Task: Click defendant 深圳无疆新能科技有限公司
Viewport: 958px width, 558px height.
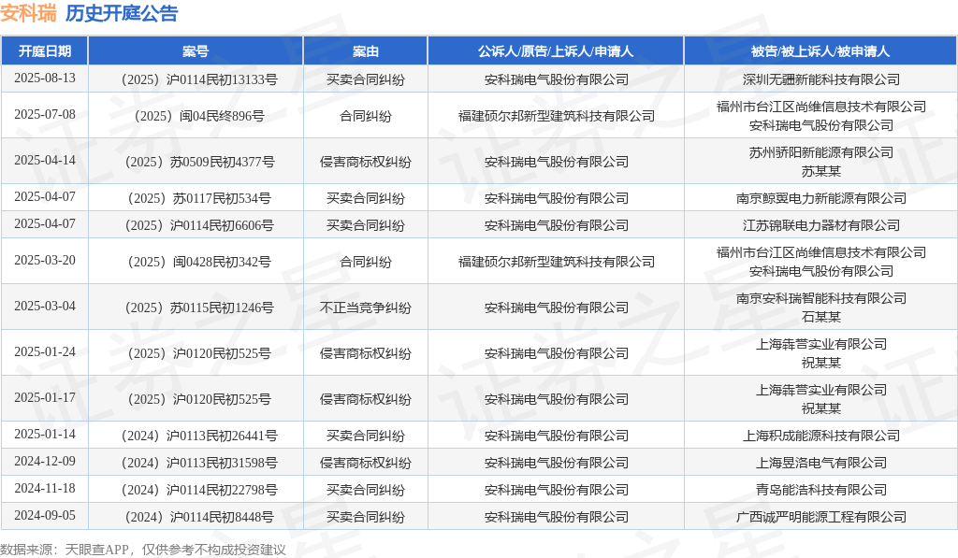Action: pos(820,79)
